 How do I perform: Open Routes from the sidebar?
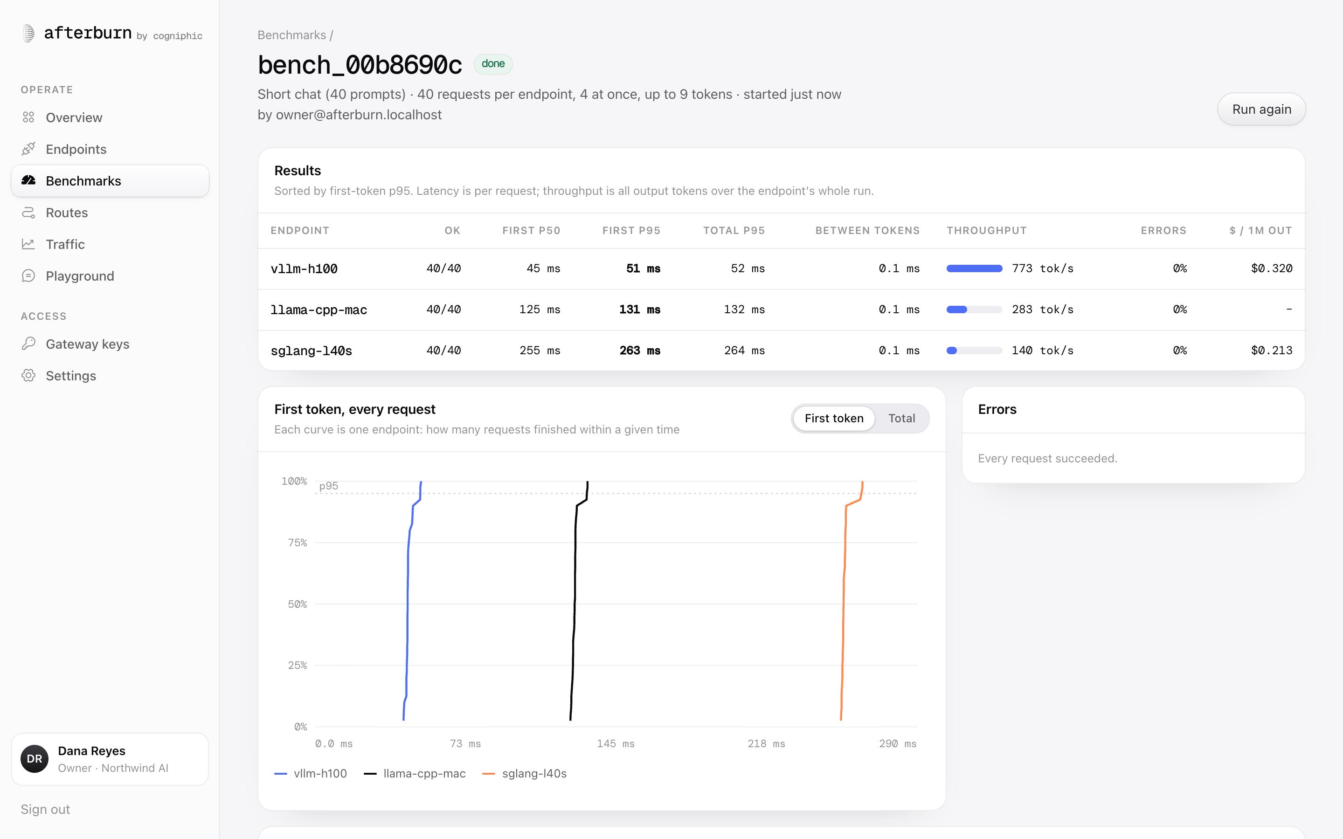[110, 212]
